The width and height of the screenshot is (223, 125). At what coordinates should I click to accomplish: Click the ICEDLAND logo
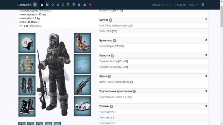pos(26,4)
